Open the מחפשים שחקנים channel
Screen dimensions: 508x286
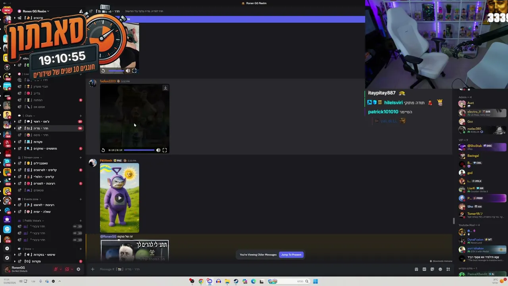tap(50, 149)
